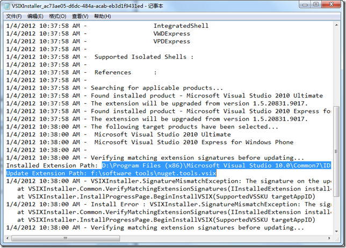
Task: Minimize the Notepad window
Action: click(x=305, y=4)
